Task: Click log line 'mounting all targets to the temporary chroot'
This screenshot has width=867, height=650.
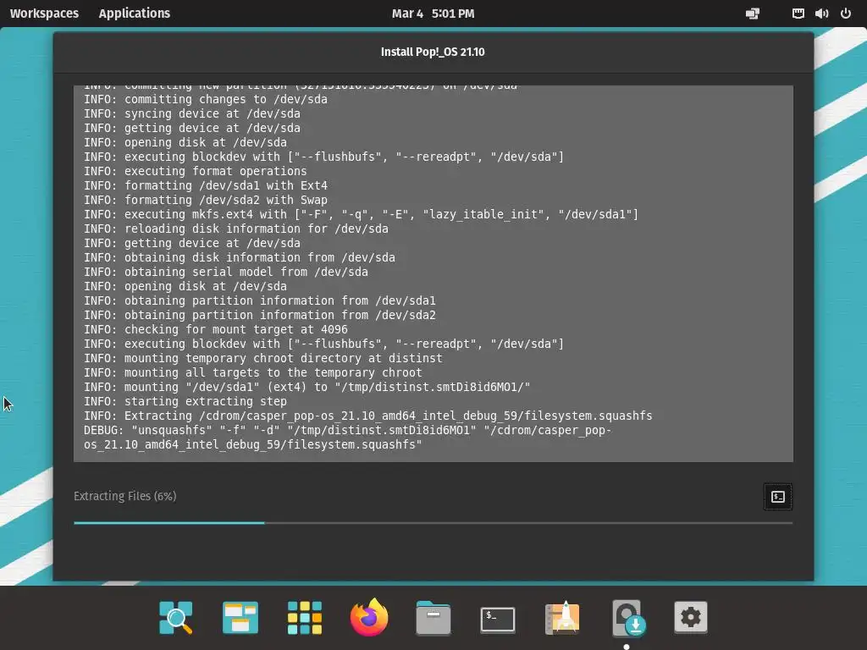Action: 252,372
